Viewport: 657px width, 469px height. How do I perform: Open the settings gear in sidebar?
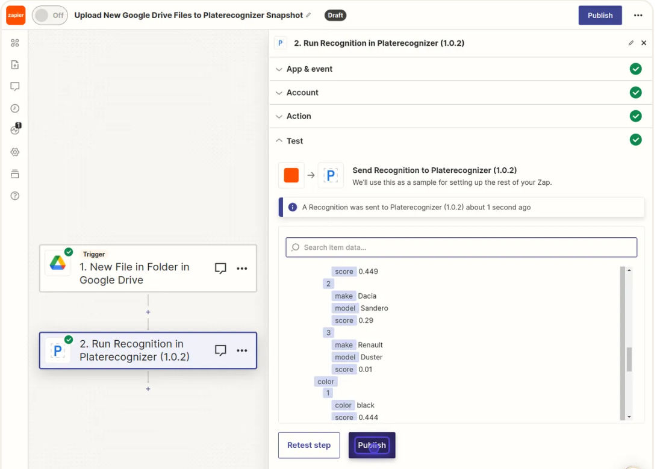click(15, 152)
